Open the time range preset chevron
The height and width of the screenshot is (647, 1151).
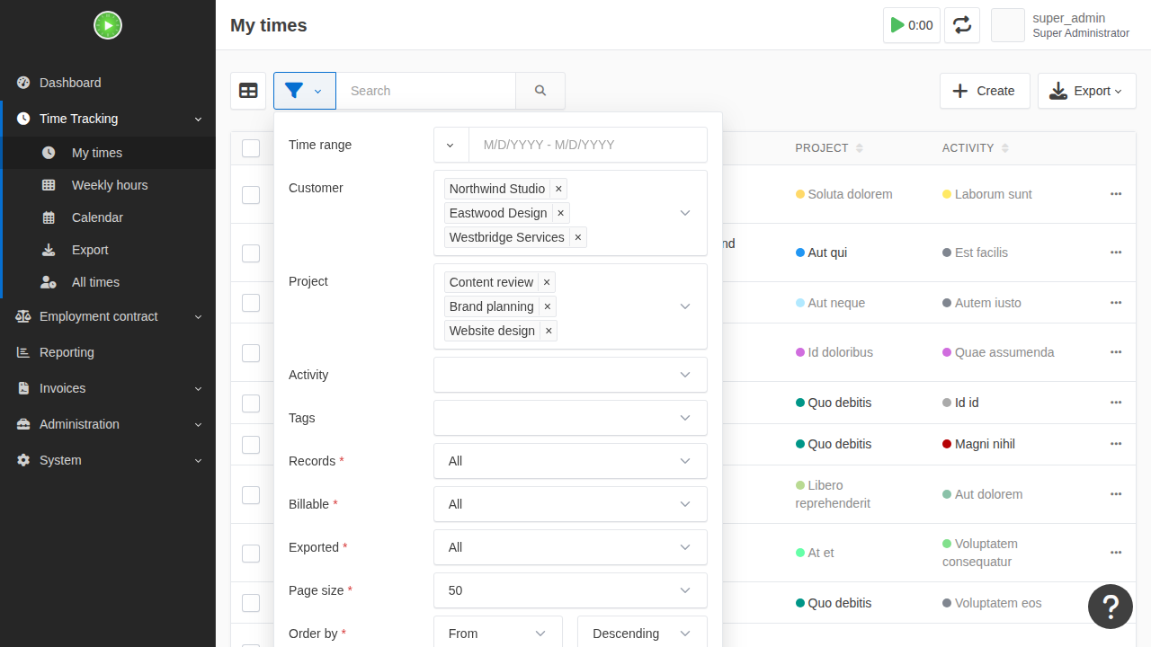tap(451, 145)
